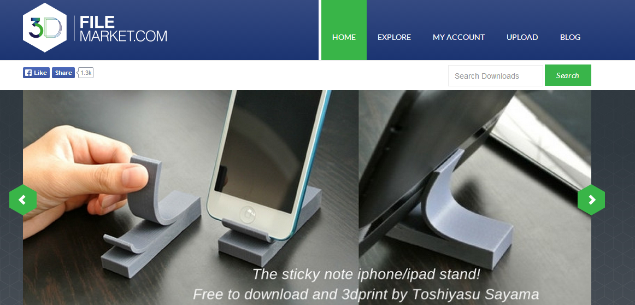This screenshot has width=635, height=305.
Task: Go to previous slide with left arrow
Action: [x=23, y=200]
